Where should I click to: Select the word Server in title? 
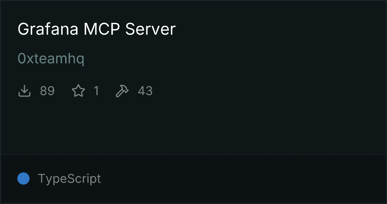[x=150, y=29]
